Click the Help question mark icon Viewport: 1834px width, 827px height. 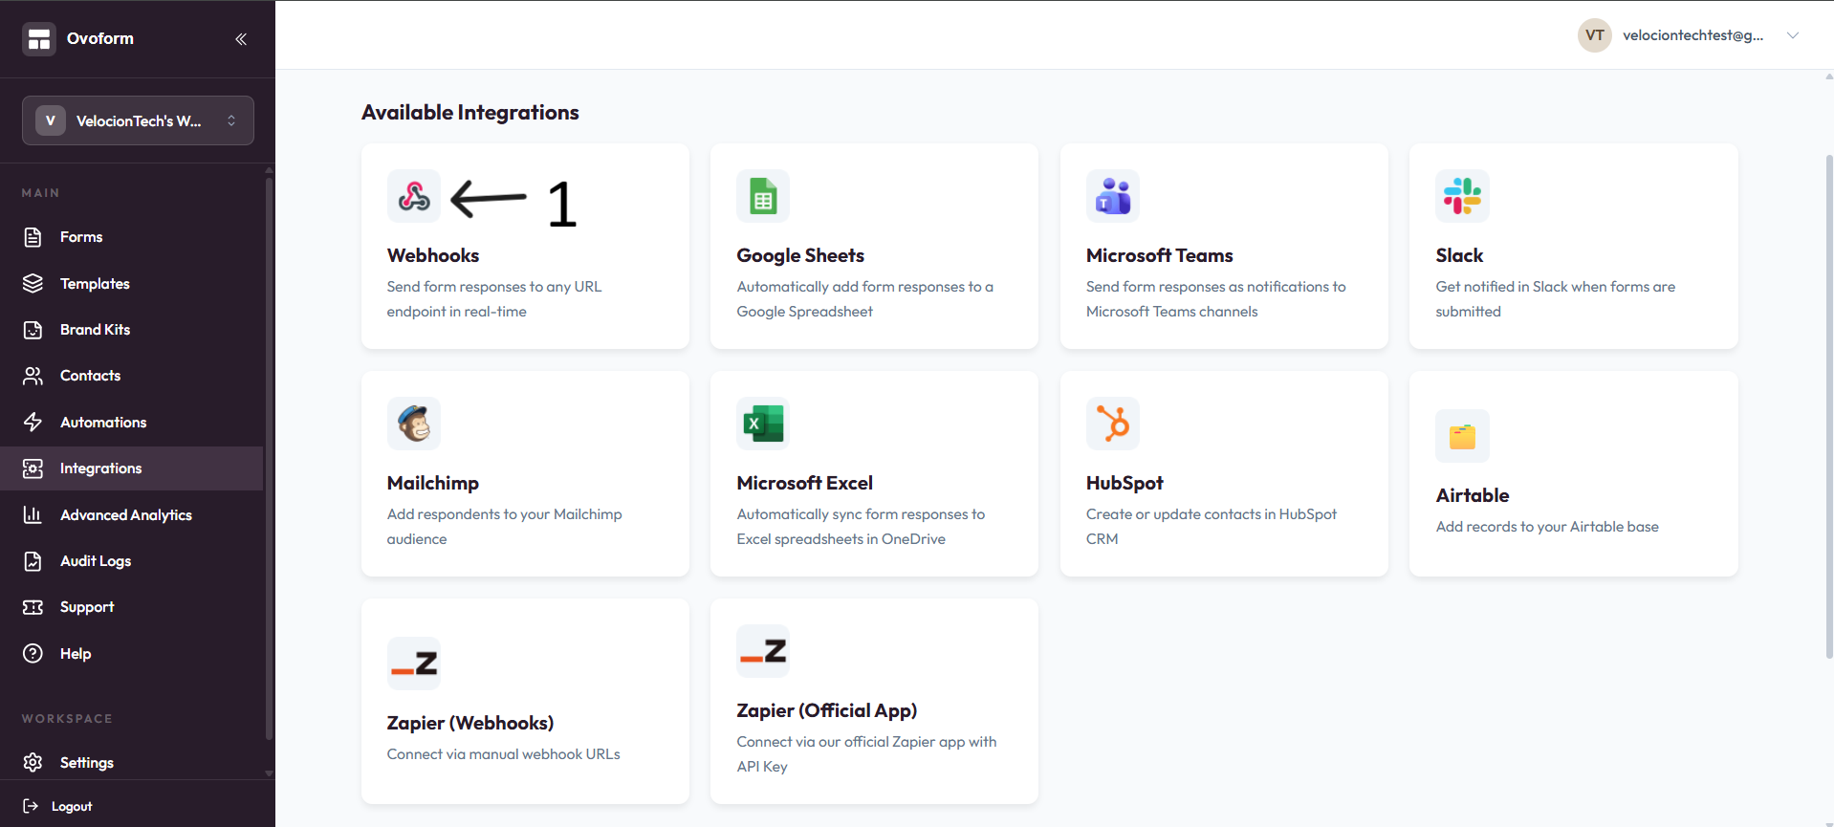(x=33, y=654)
